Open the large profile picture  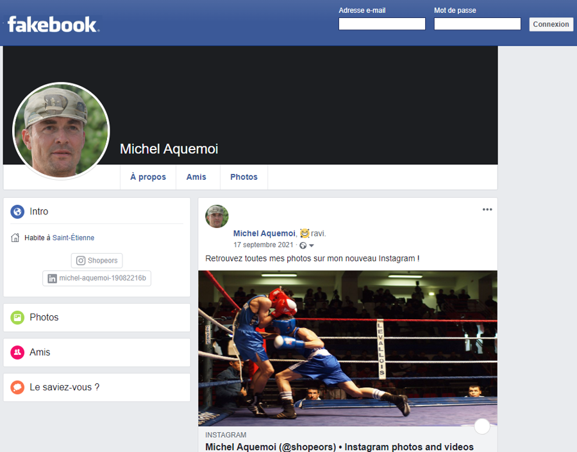(x=61, y=130)
